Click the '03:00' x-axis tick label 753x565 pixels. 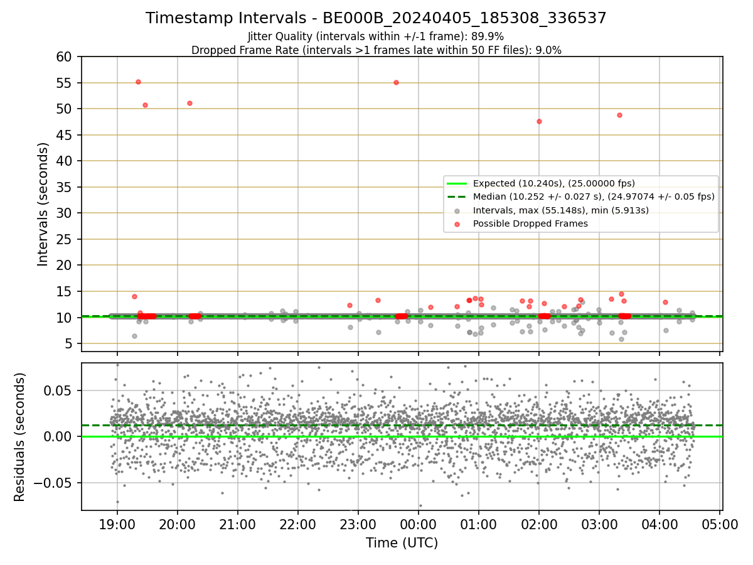(599, 524)
